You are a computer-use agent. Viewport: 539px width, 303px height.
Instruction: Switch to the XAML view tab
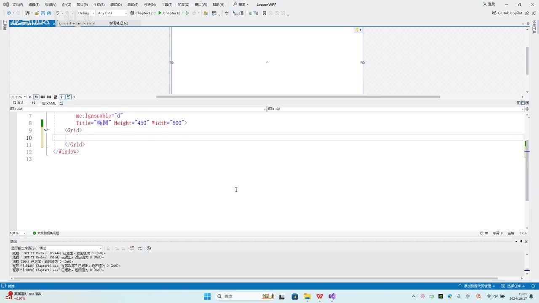tap(49, 103)
